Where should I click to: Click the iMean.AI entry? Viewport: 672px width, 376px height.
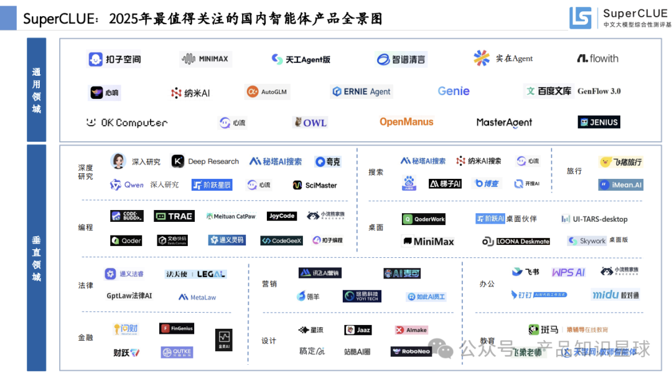click(x=620, y=184)
